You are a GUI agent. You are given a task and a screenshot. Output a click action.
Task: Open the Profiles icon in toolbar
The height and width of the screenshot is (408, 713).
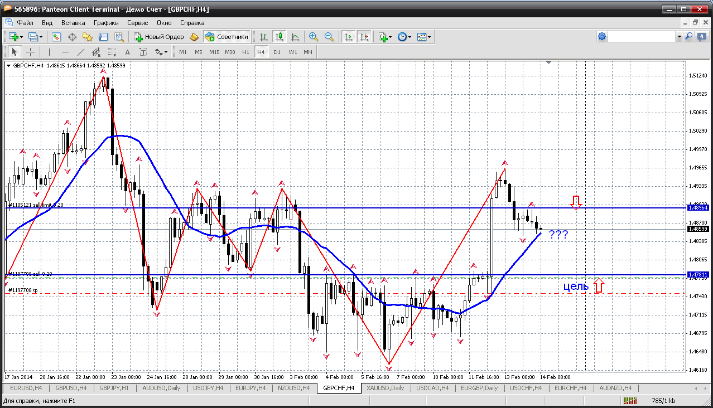point(33,37)
